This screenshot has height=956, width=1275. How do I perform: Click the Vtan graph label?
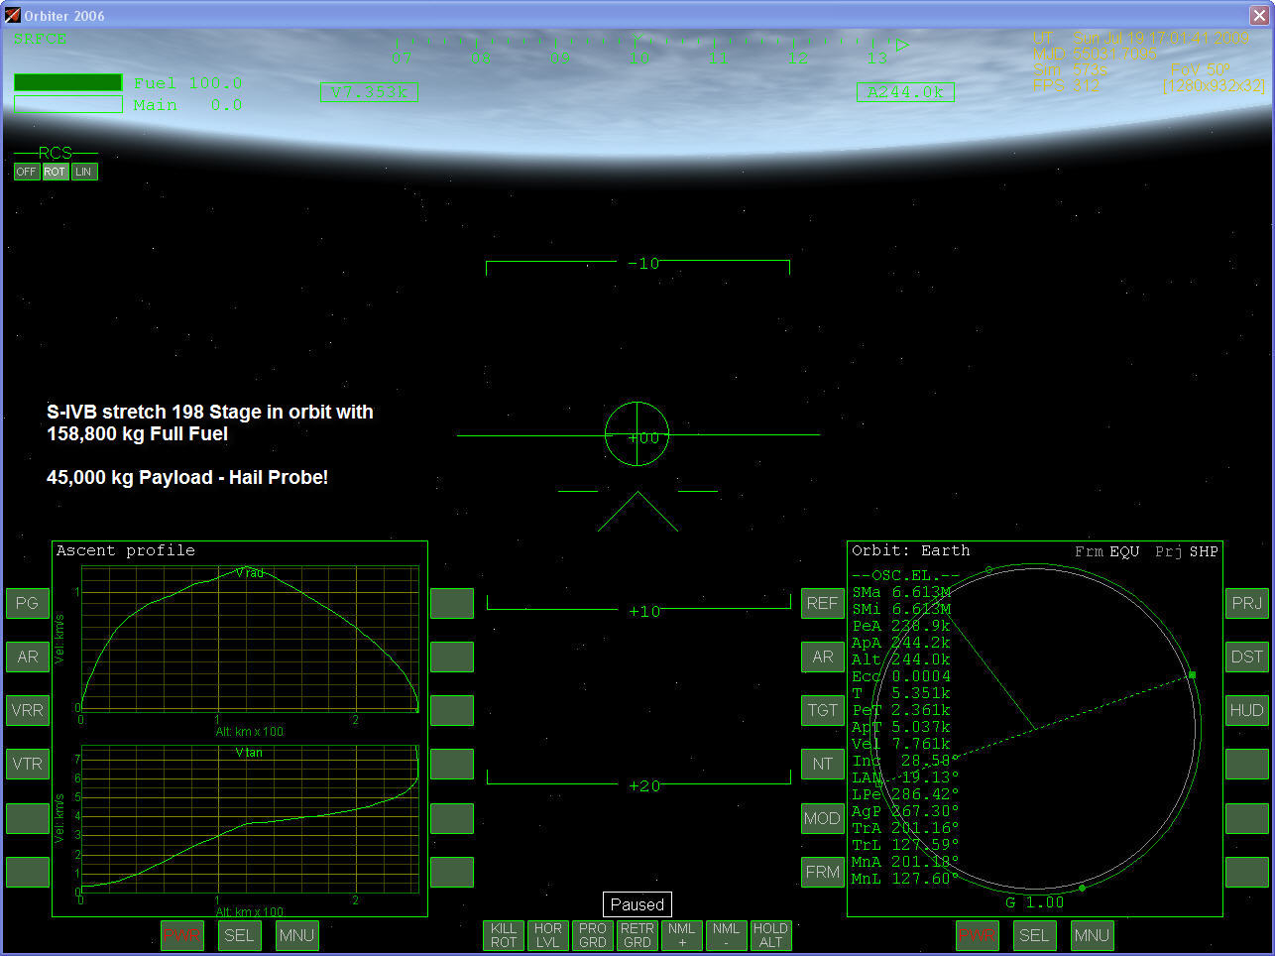coord(249,753)
